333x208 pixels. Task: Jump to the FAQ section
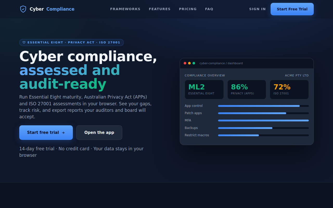pos(209,9)
